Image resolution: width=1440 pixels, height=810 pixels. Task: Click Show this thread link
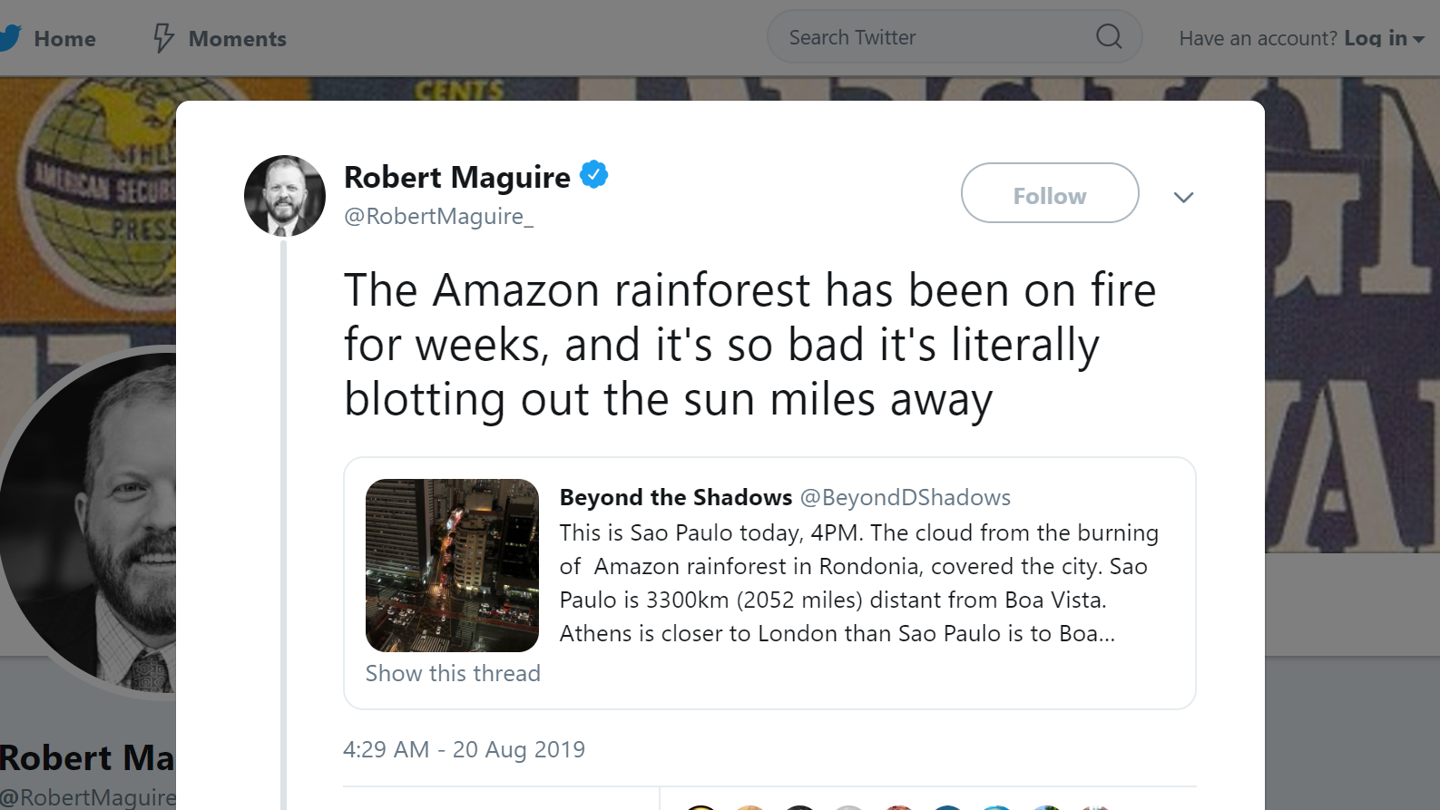pyautogui.click(x=453, y=673)
